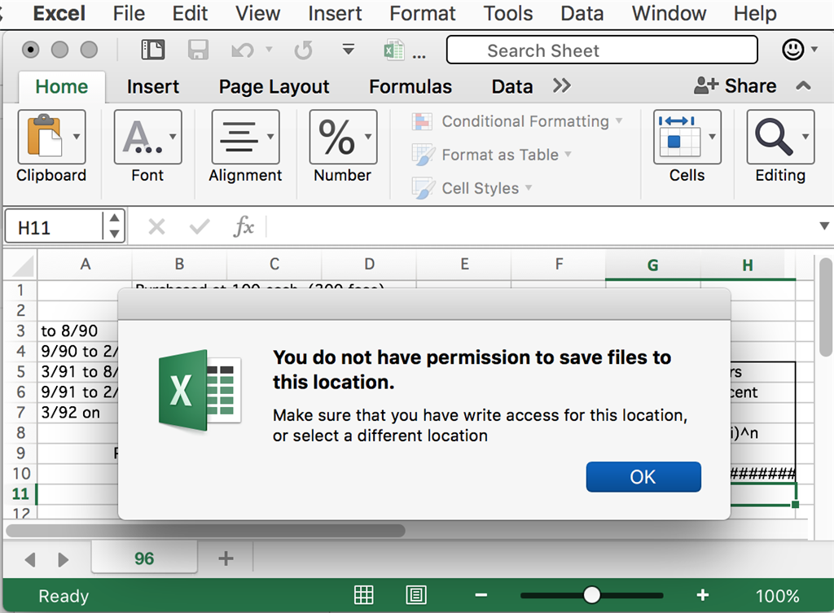The height and width of the screenshot is (613, 834).
Task: Switch to the Home ribbon tab
Action: coord(62,86)
